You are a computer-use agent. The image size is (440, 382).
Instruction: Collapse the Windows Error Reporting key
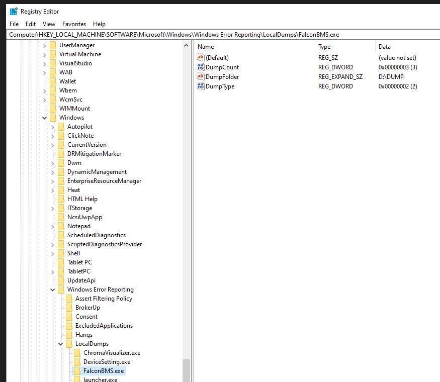[52, 290]
